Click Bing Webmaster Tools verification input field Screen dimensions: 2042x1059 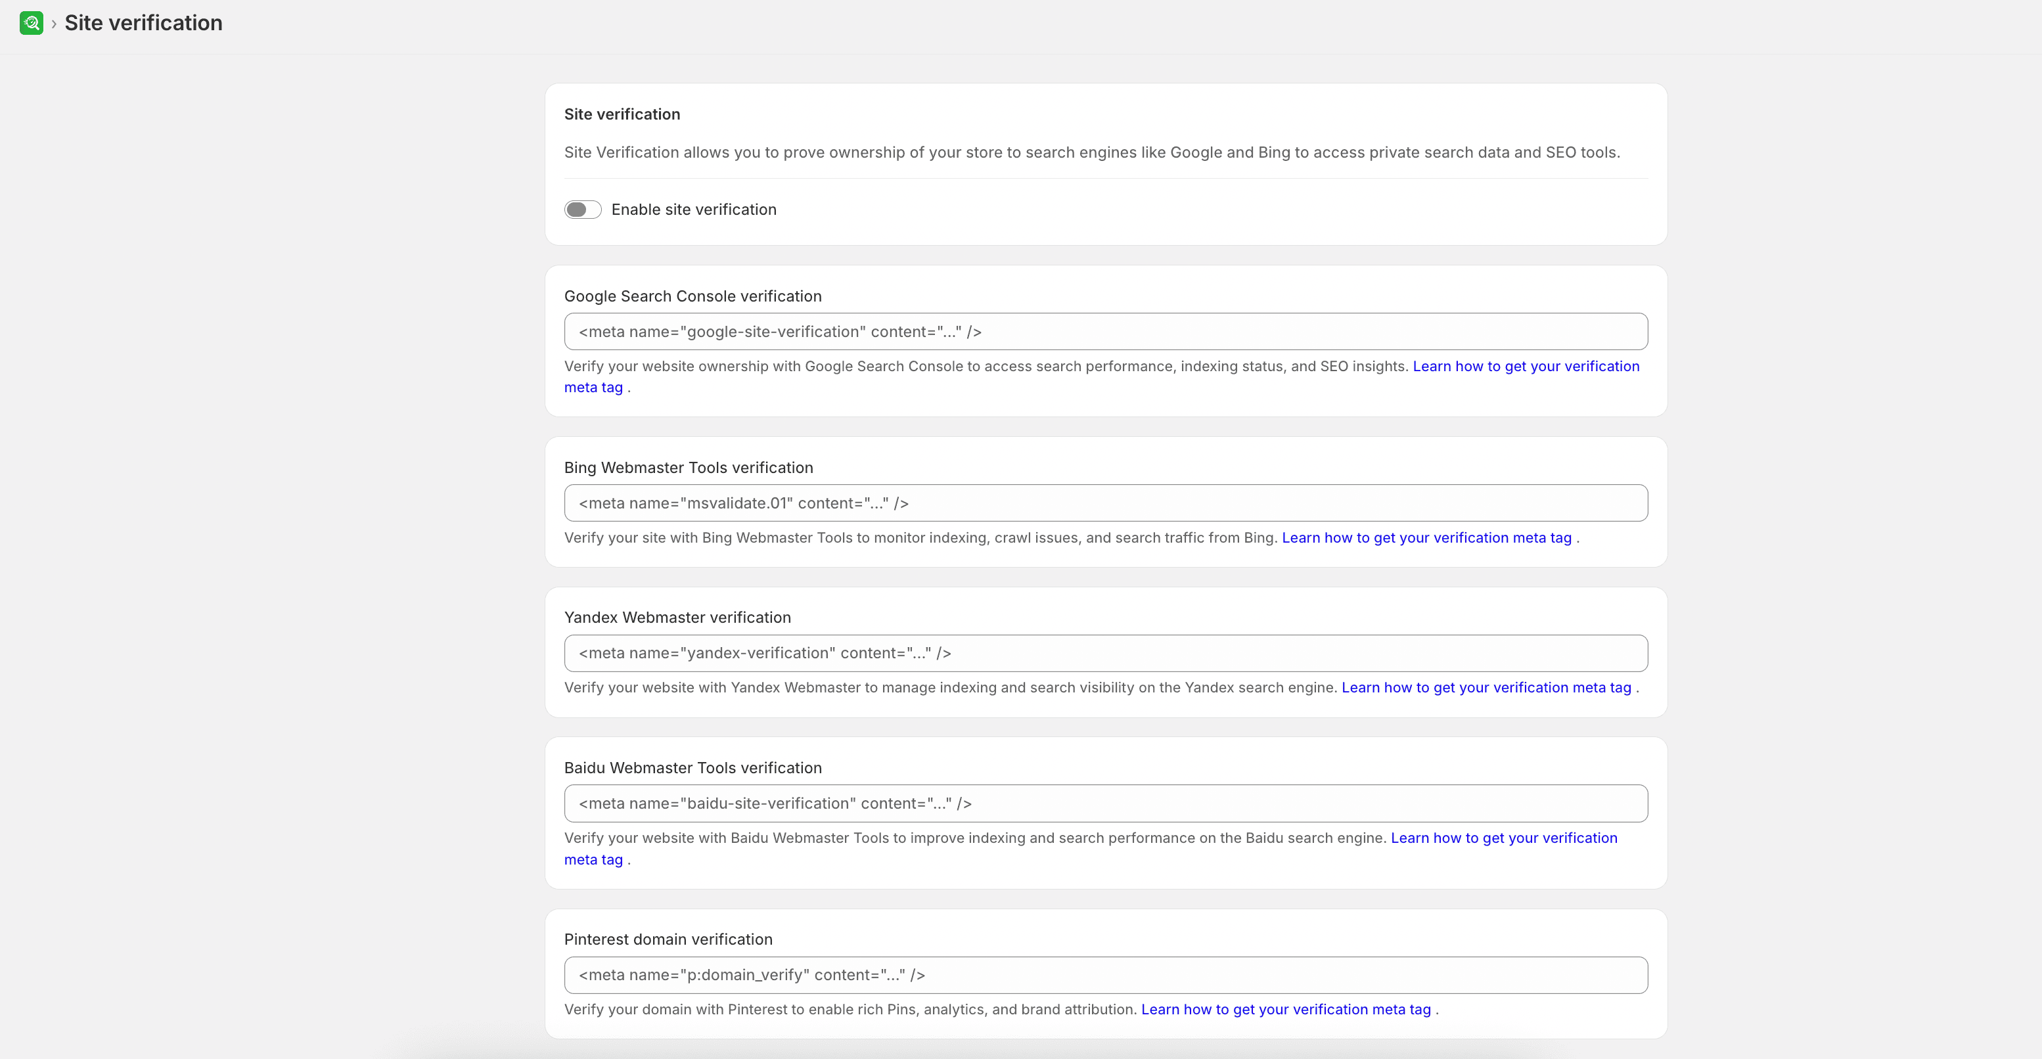[x=1106, y=503]
